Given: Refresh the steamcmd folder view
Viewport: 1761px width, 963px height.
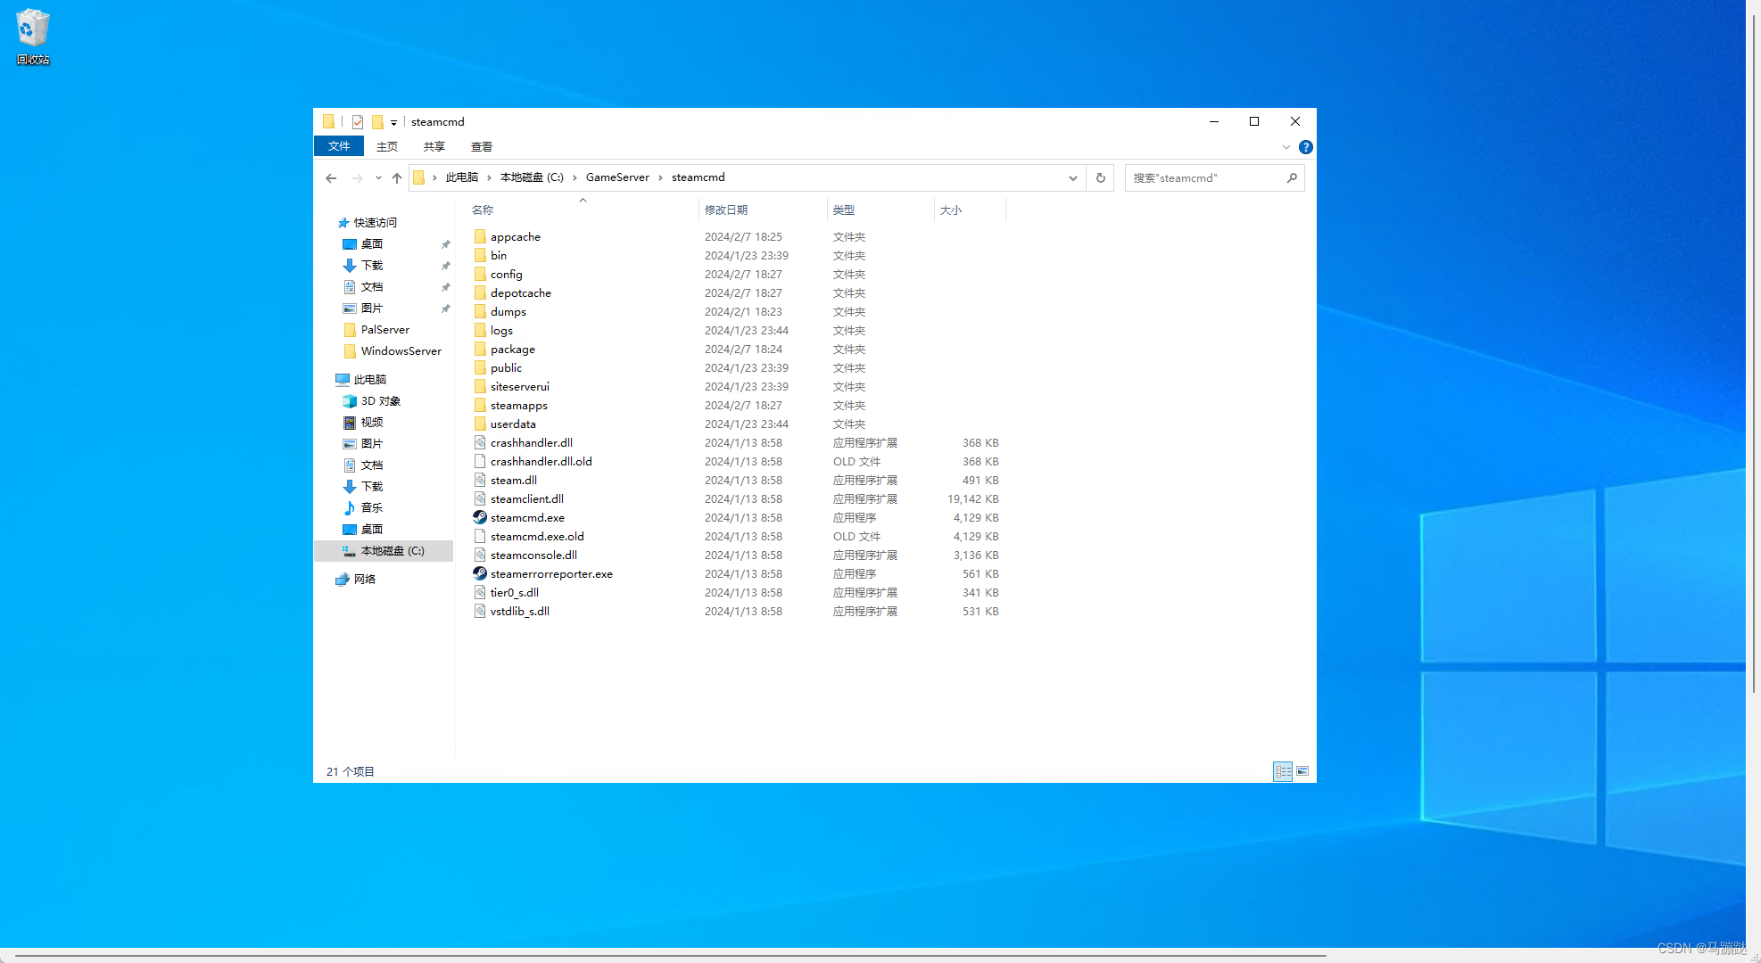Looking at the screenshot, I should point(1101,178).
